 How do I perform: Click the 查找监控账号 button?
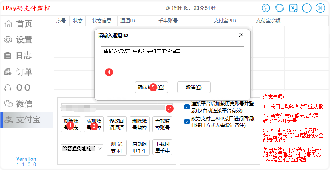pyautogui.click(x=162, y=124)
